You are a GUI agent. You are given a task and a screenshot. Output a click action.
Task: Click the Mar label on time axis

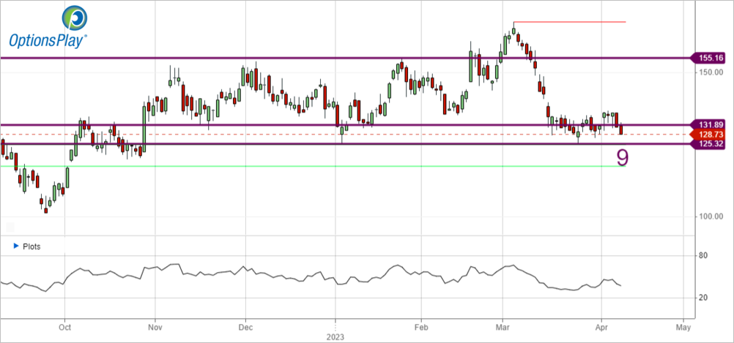pos(503,328)
